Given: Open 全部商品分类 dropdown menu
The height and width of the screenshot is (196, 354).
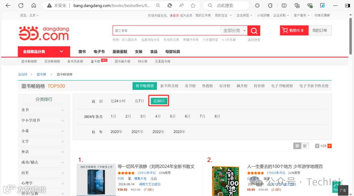Looking at the screenshot, I should point(44,51).
